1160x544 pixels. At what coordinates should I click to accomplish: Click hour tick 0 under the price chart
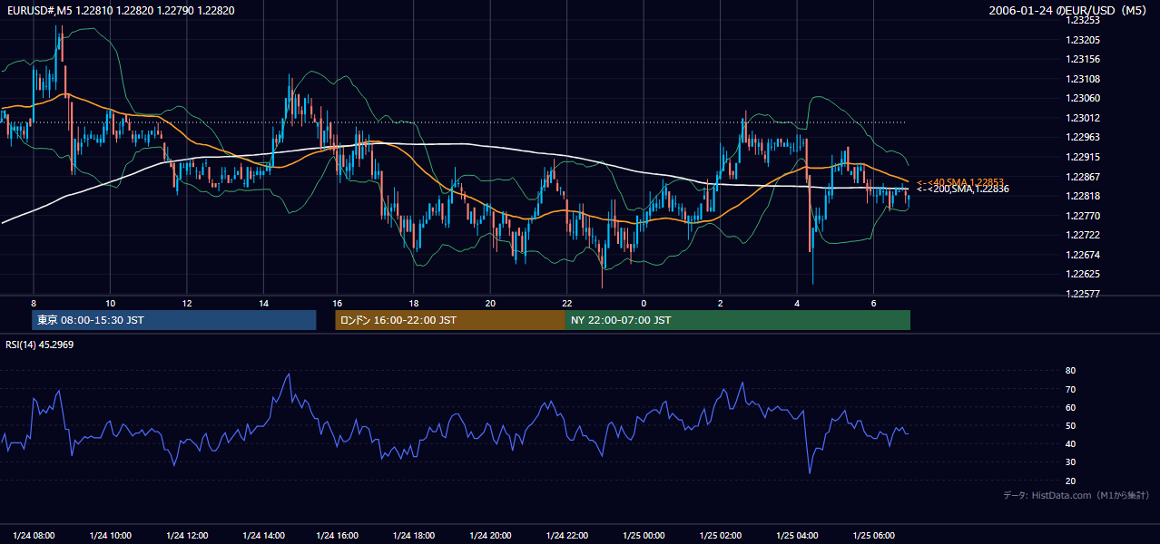click(x=644, y=303)
